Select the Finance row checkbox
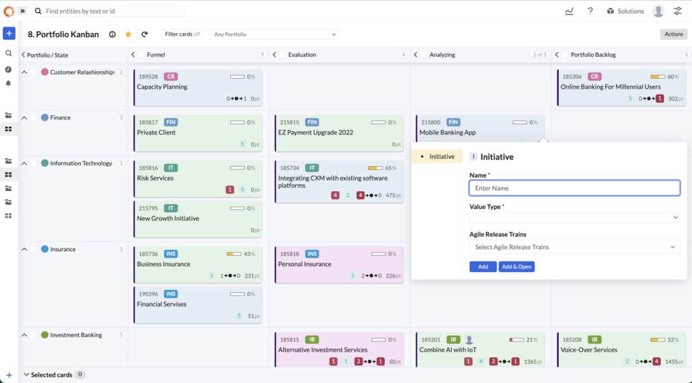692x383 pixels. 34,117
